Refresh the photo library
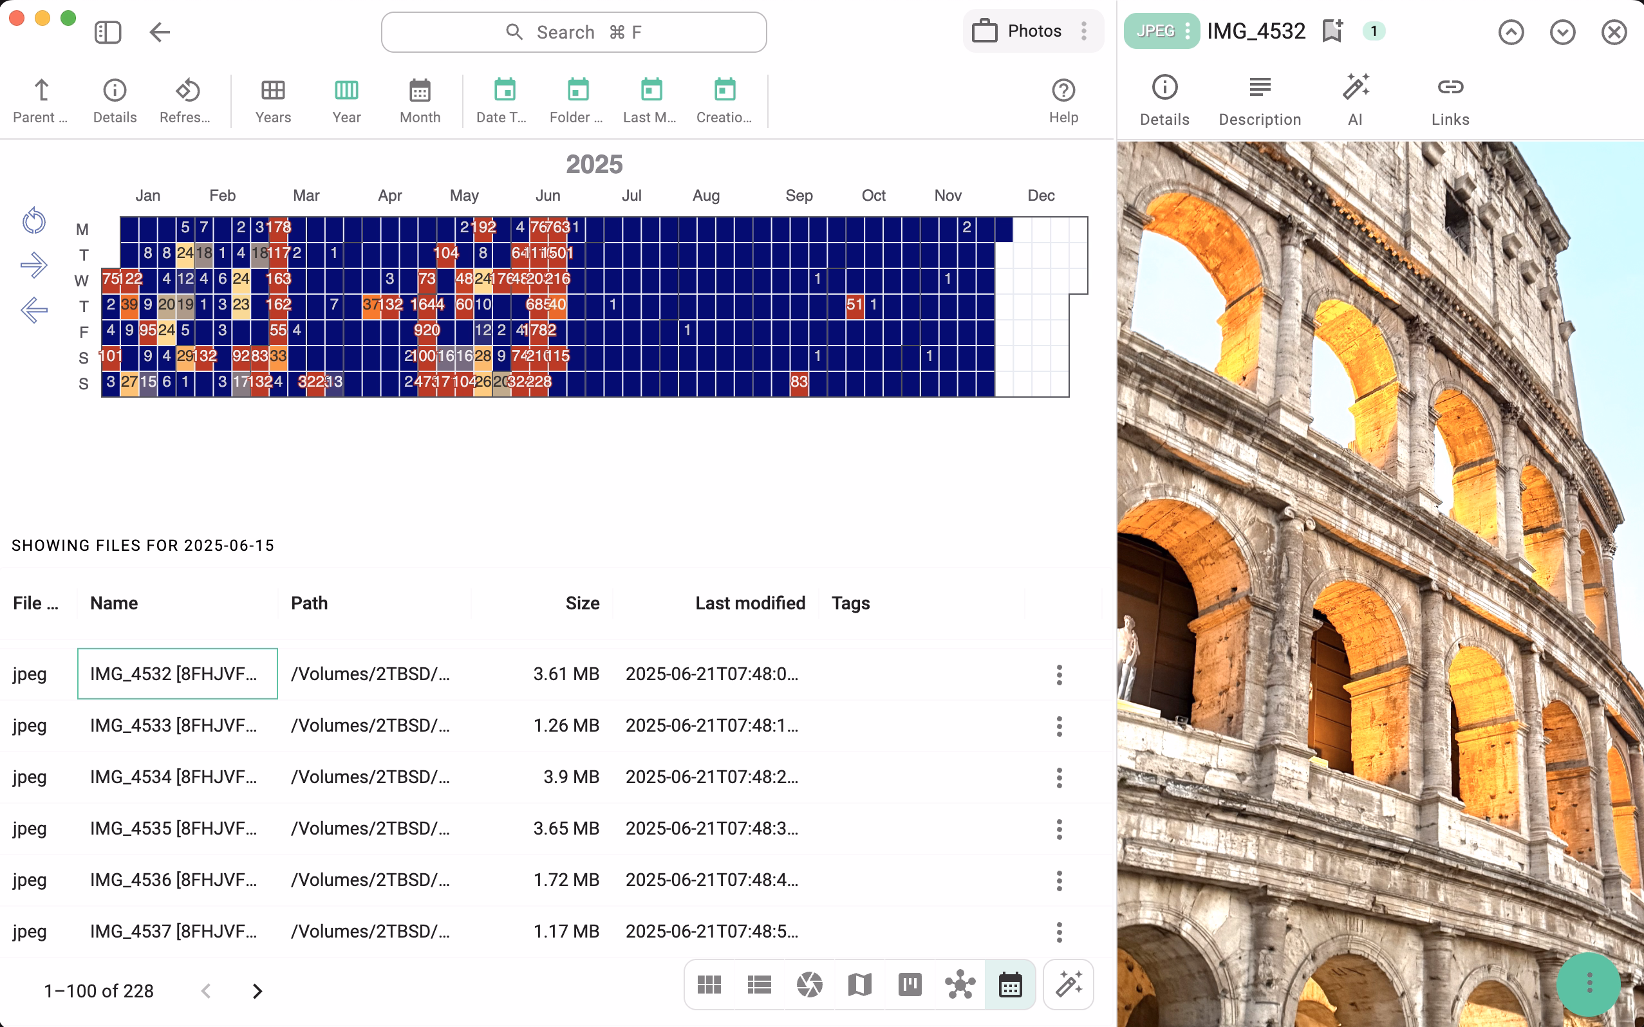The height and width of the screenshot is (1027, 1644). (x=185, y=100)
